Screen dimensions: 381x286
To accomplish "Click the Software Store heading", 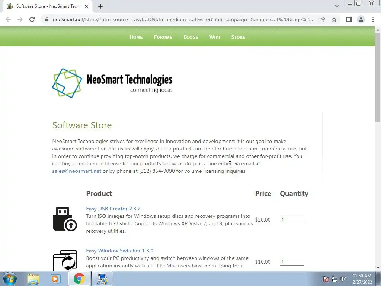I will 82,125.
